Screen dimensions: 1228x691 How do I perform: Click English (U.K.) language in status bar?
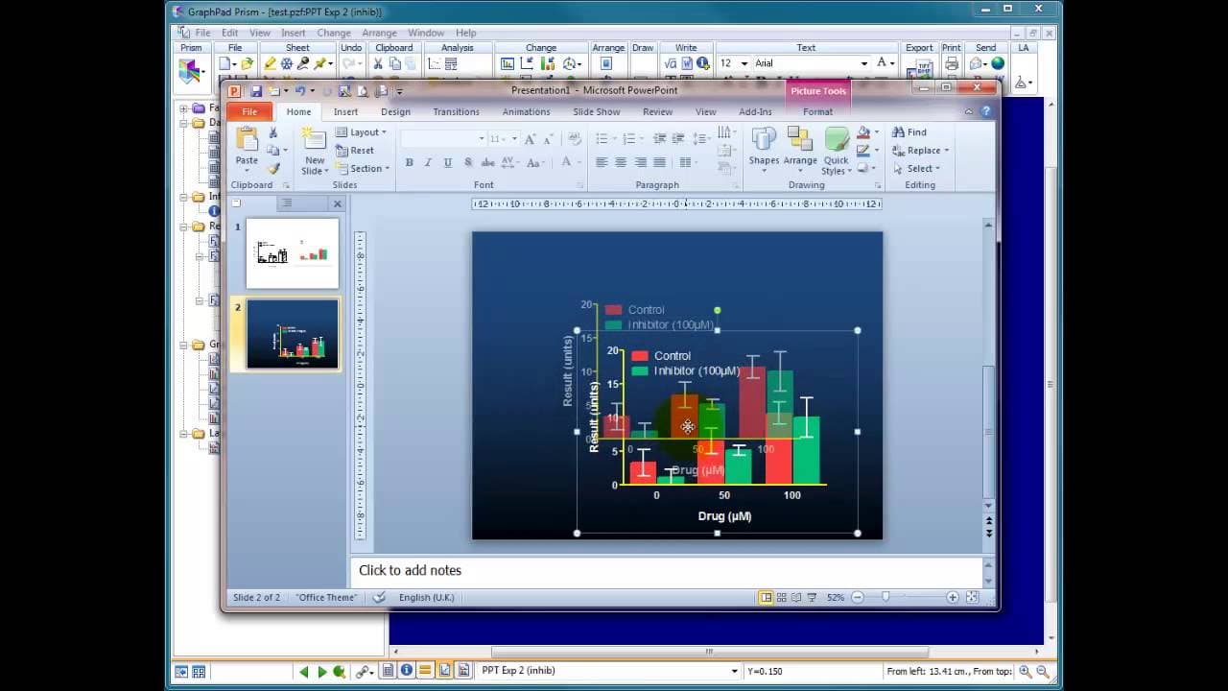(x=427, y=597)
